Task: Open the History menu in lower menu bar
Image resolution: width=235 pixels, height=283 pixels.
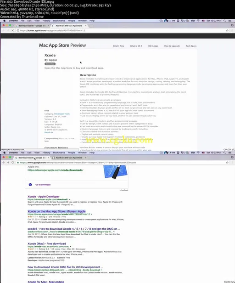Action: [46, 153]
